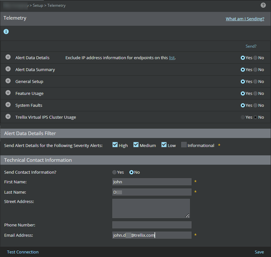Uncheck the Low severity checkbox

coord(164,144)
